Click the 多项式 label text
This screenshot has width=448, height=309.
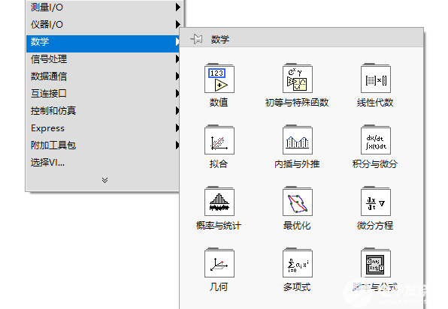click(x=297, y=286)
